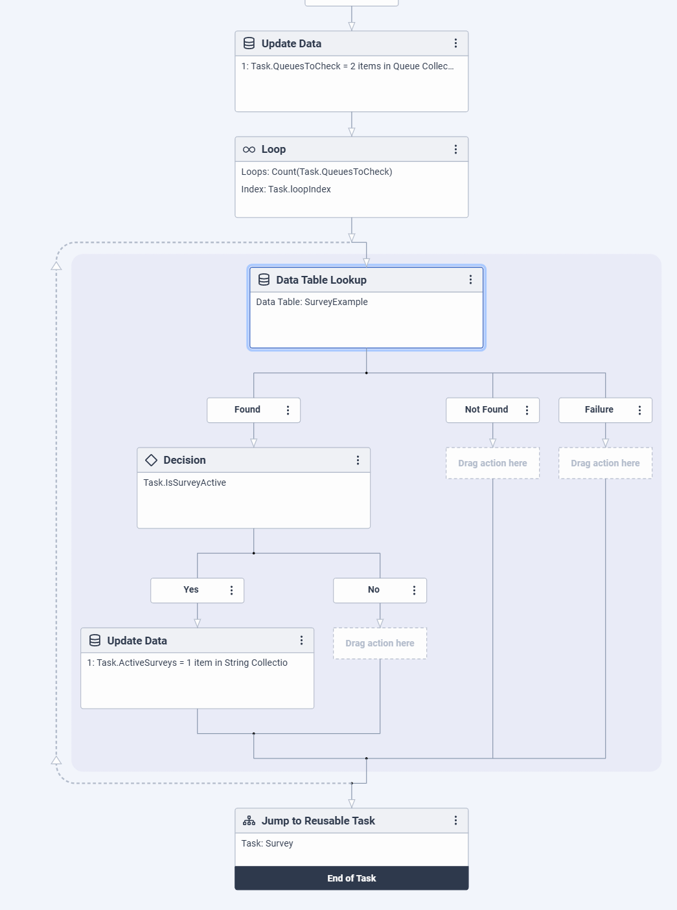Open the Jump to Reusable Task options menu
Screen dimensions: 677x910
pos(455,821)
